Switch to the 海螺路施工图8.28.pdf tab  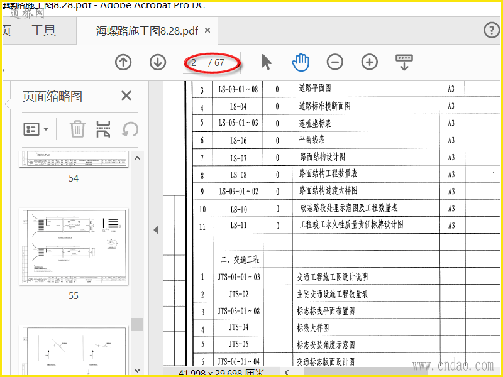pyautogui.click(x=147, y=31)
